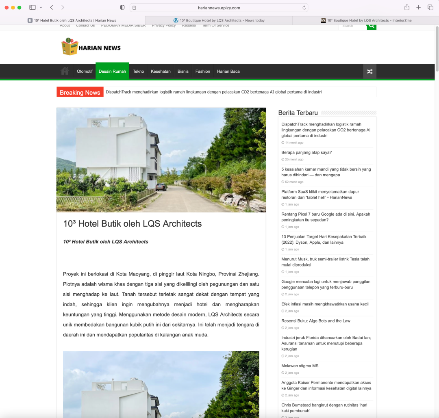
Task: Click the shuffle random article icon
Action: (x=369, y=71)
